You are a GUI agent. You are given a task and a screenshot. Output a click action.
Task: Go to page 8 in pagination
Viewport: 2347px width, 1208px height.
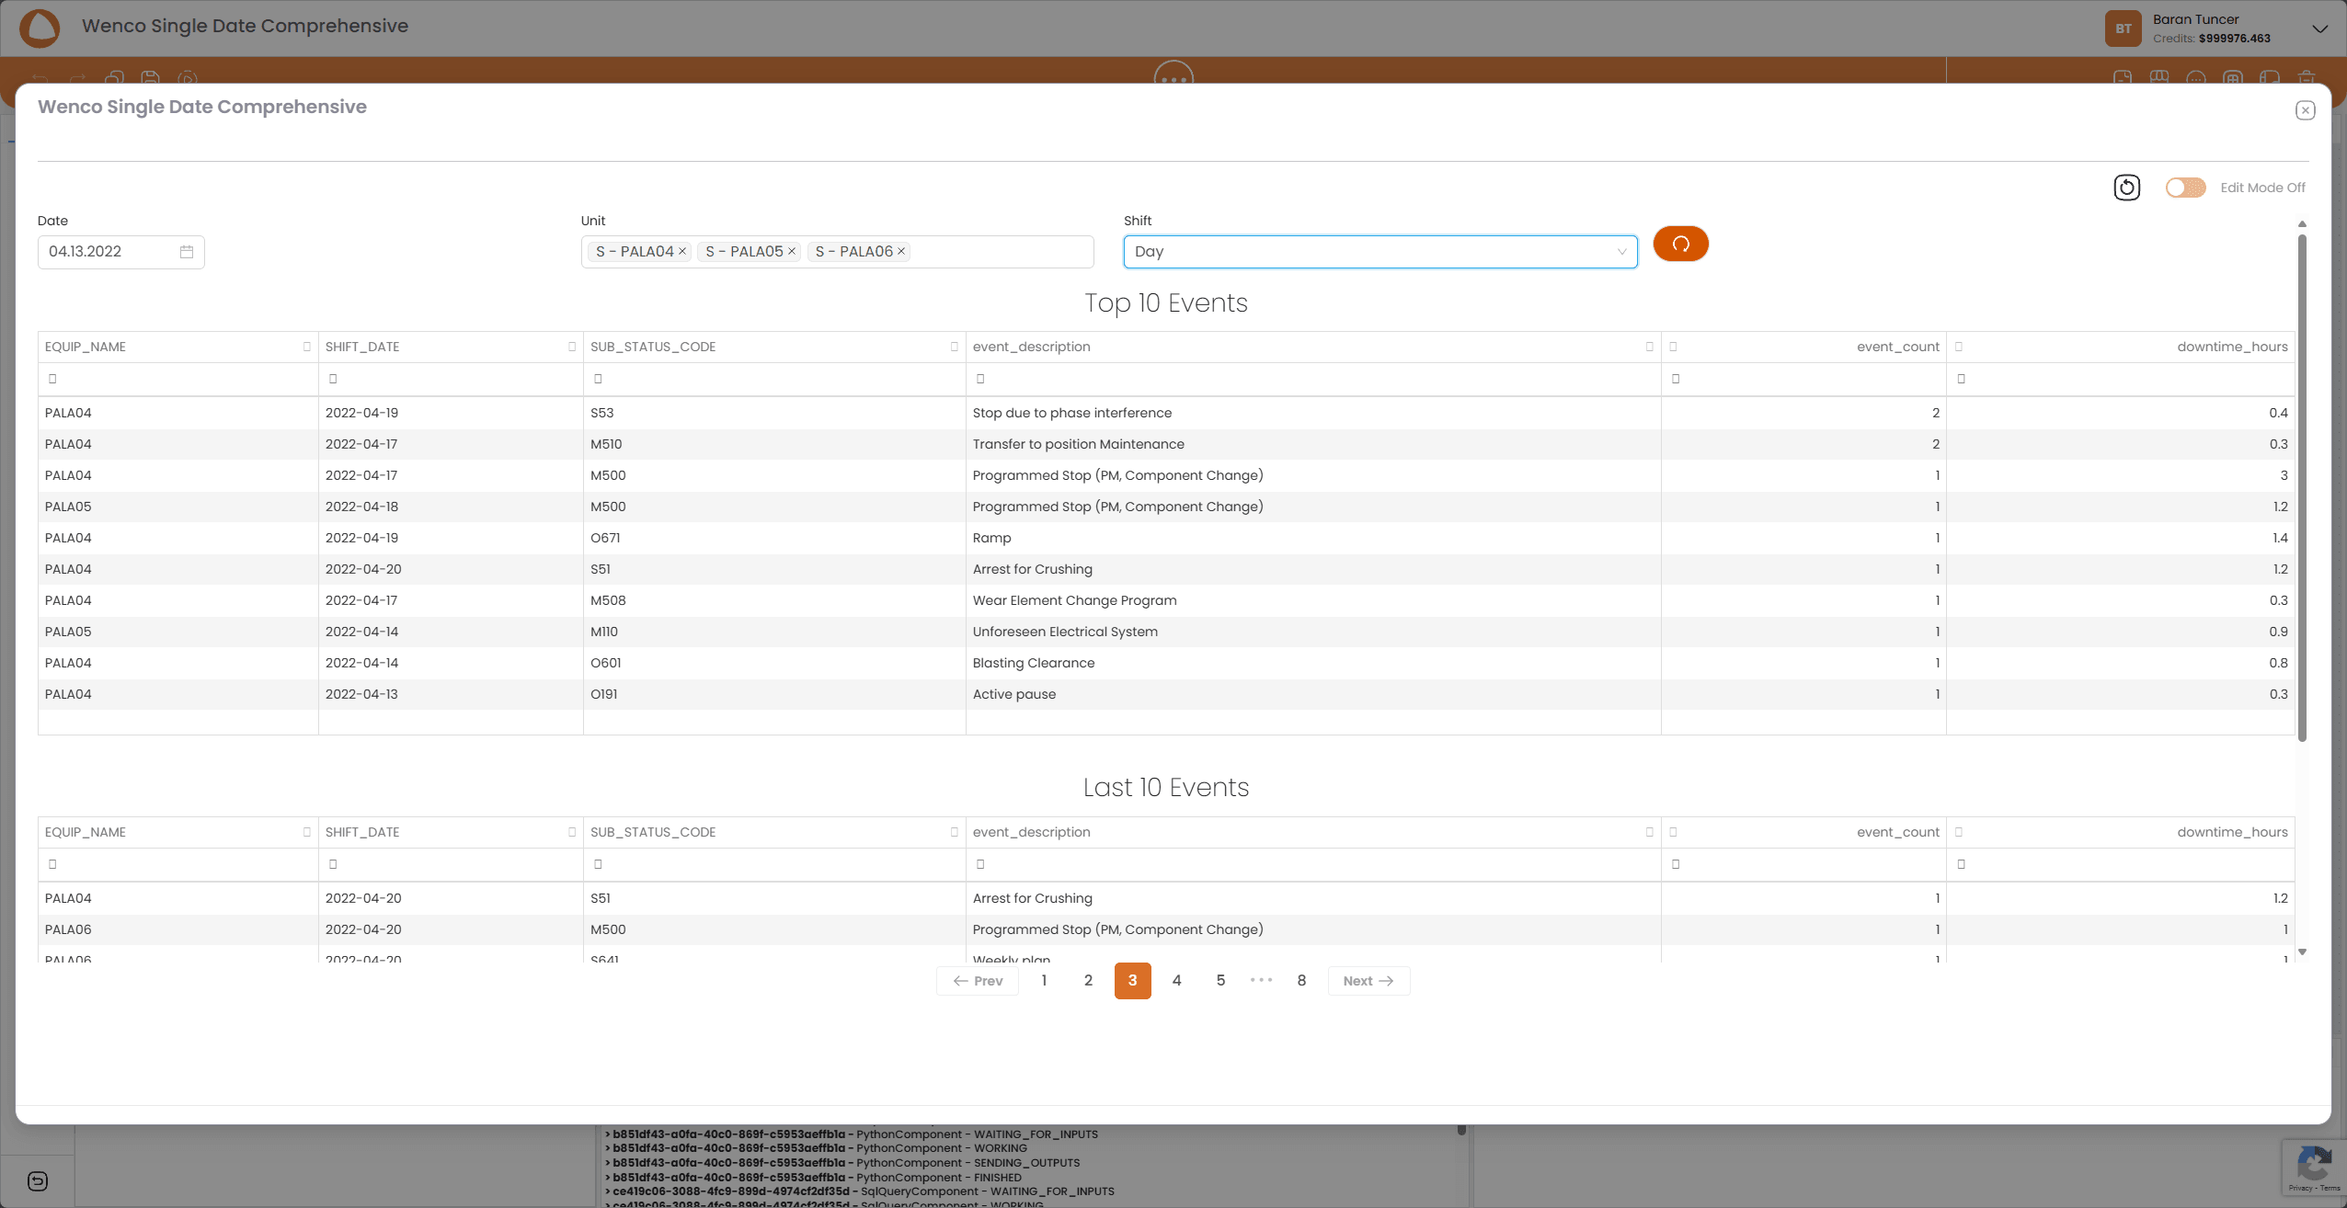click(1301, 981)
